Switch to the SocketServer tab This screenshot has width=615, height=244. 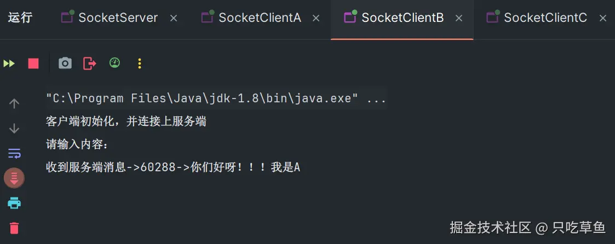click(118, 18)
